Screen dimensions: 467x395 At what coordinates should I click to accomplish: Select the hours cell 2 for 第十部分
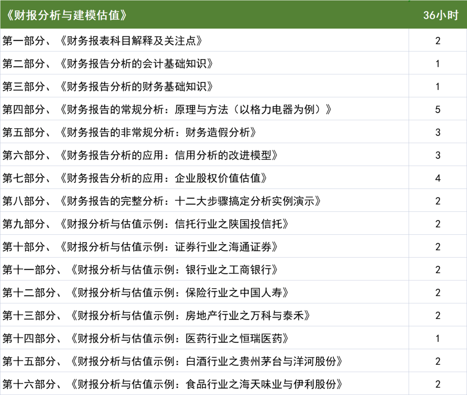[x=438, y=246]
